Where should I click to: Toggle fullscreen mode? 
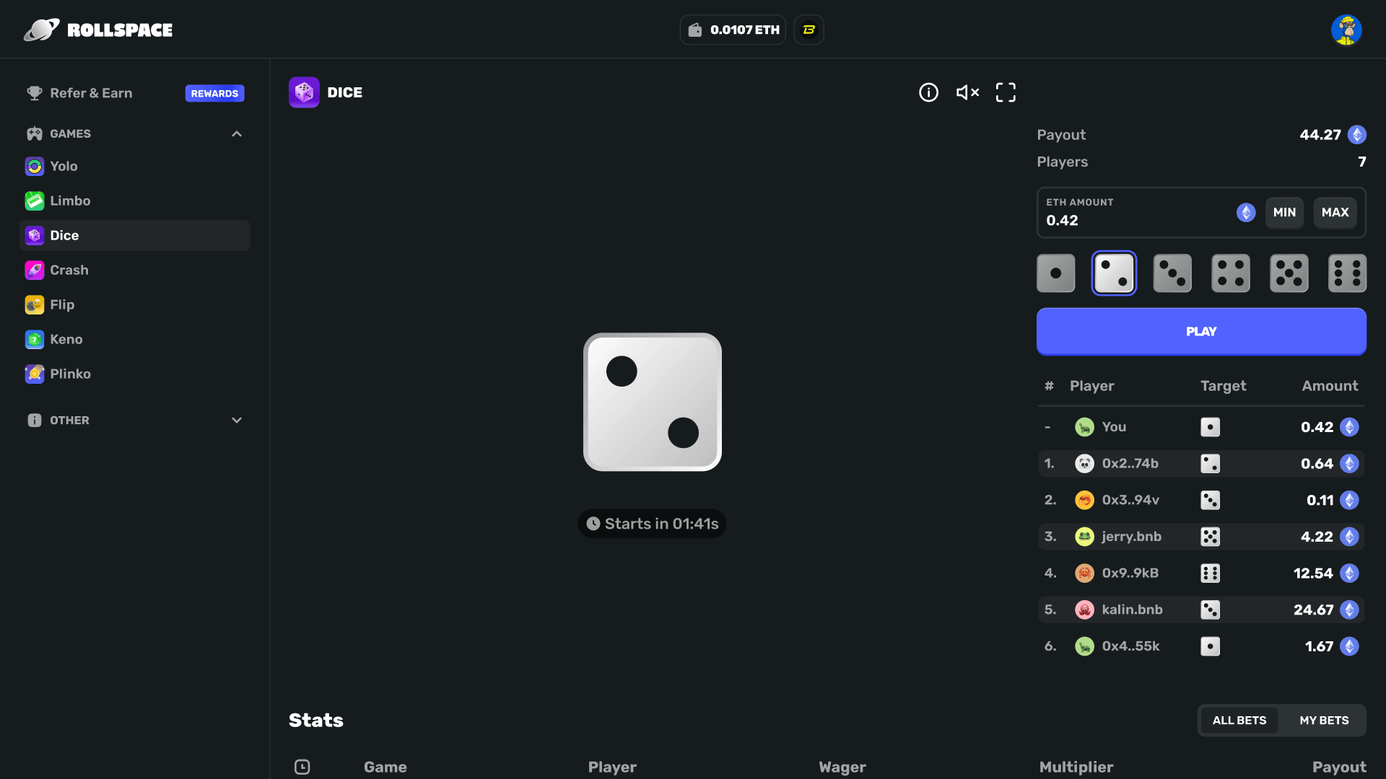(x=1006, y=92)
